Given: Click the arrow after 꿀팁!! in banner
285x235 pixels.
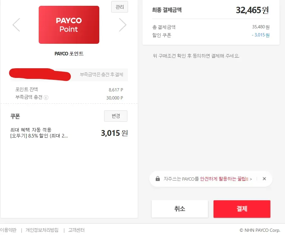Looking at the screenshot, I should click(x=251, y=179).
